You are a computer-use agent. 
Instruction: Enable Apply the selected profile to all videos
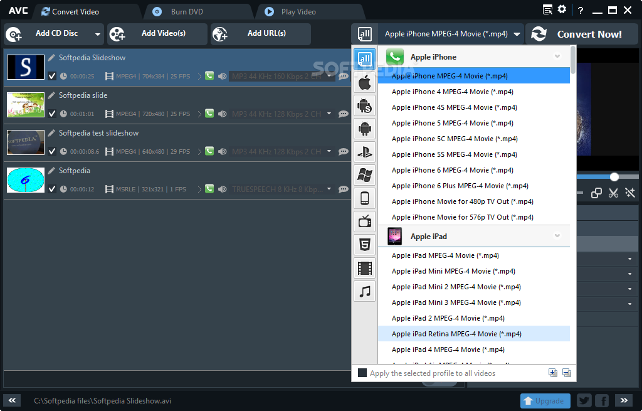(x=362, y=373)
